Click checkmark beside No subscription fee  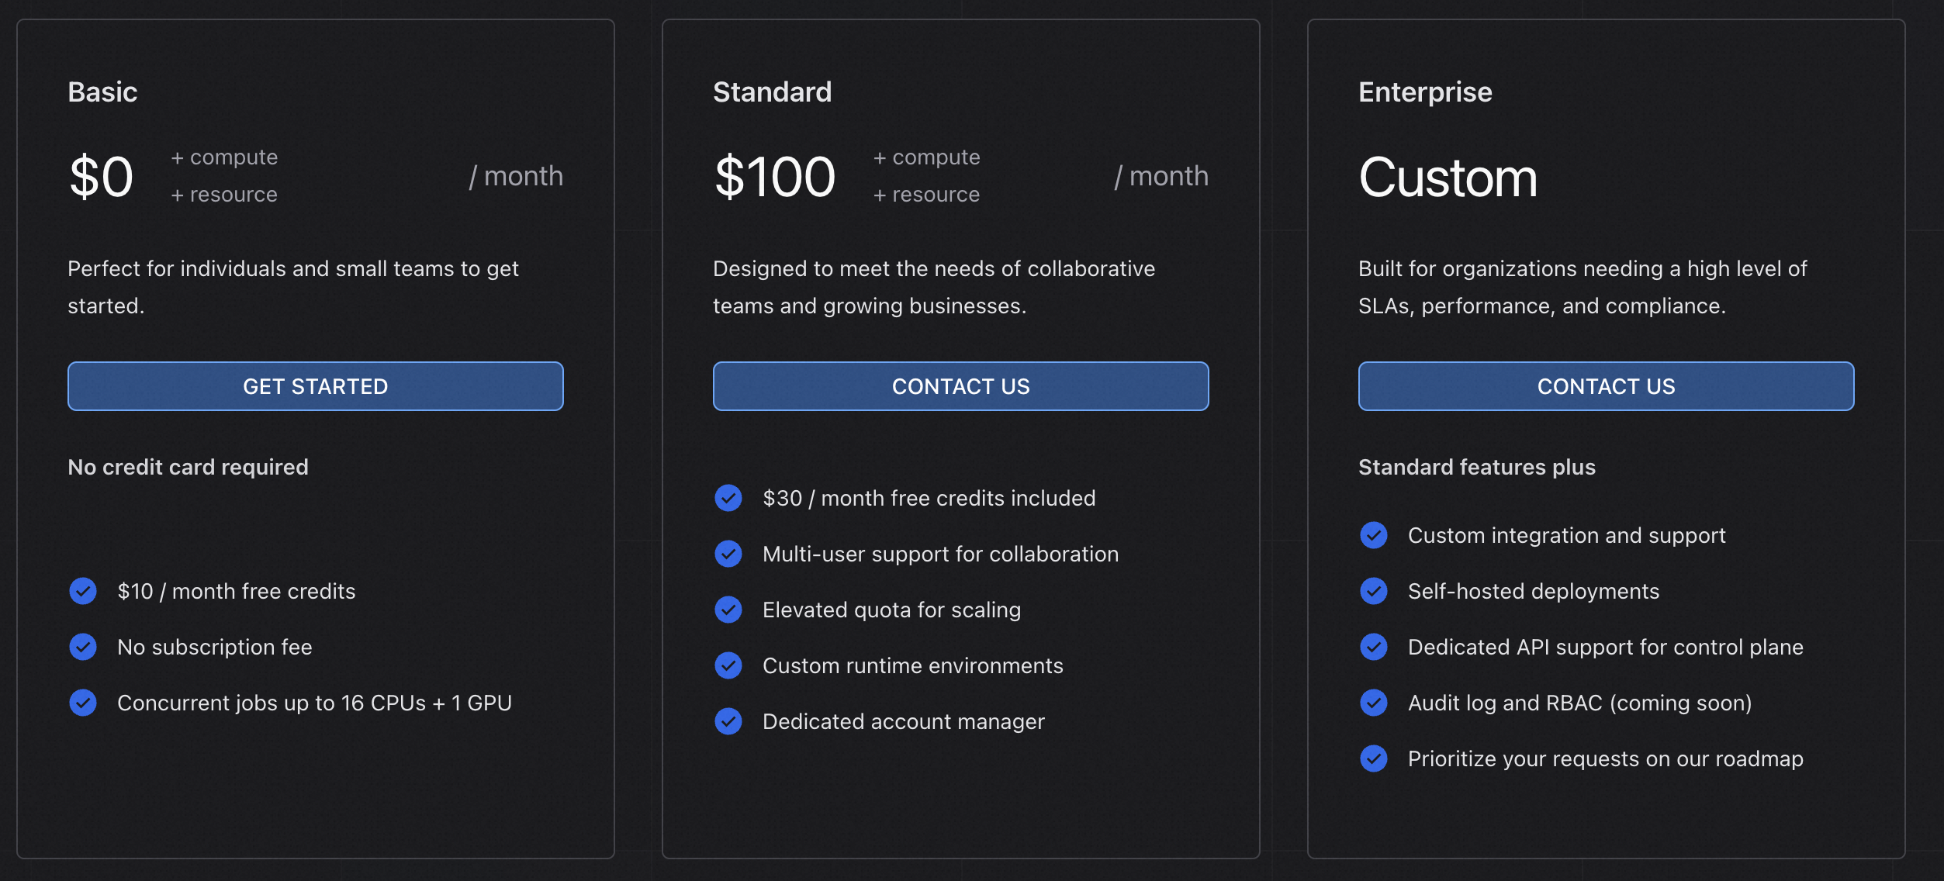click(x=83, y=647)
